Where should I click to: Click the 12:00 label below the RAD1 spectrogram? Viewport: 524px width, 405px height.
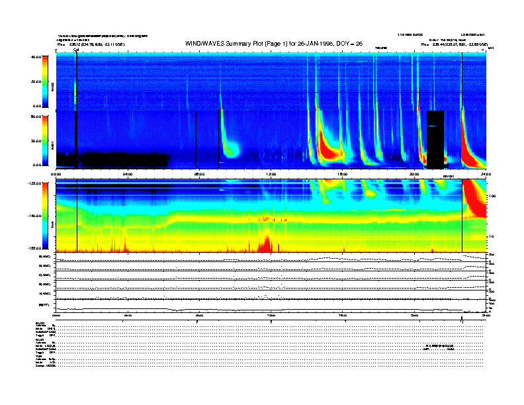pos(271,174)
